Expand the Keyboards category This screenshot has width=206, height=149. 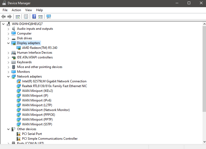(x=9, y=62)
